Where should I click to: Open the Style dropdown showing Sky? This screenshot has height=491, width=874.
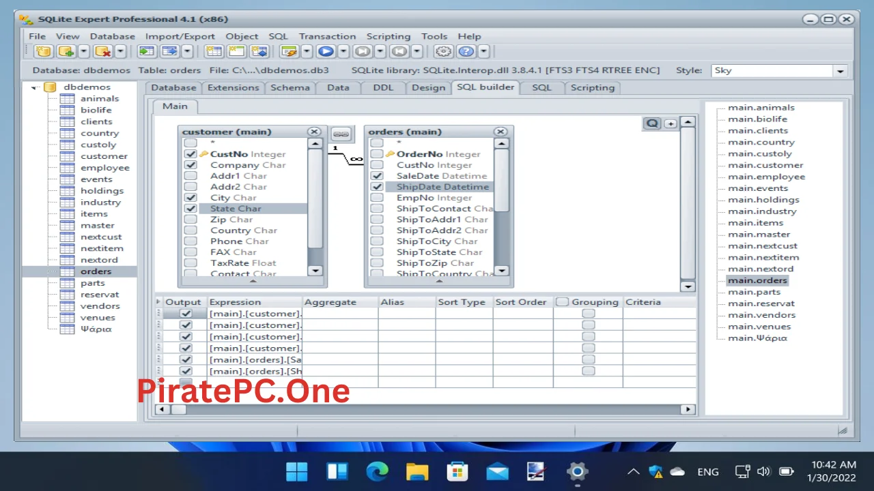click(x=840, y=71)
